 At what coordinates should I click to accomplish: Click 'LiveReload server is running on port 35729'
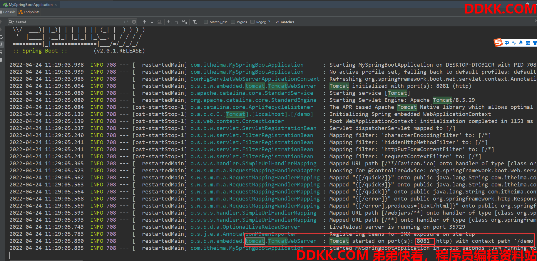point(397,227)
